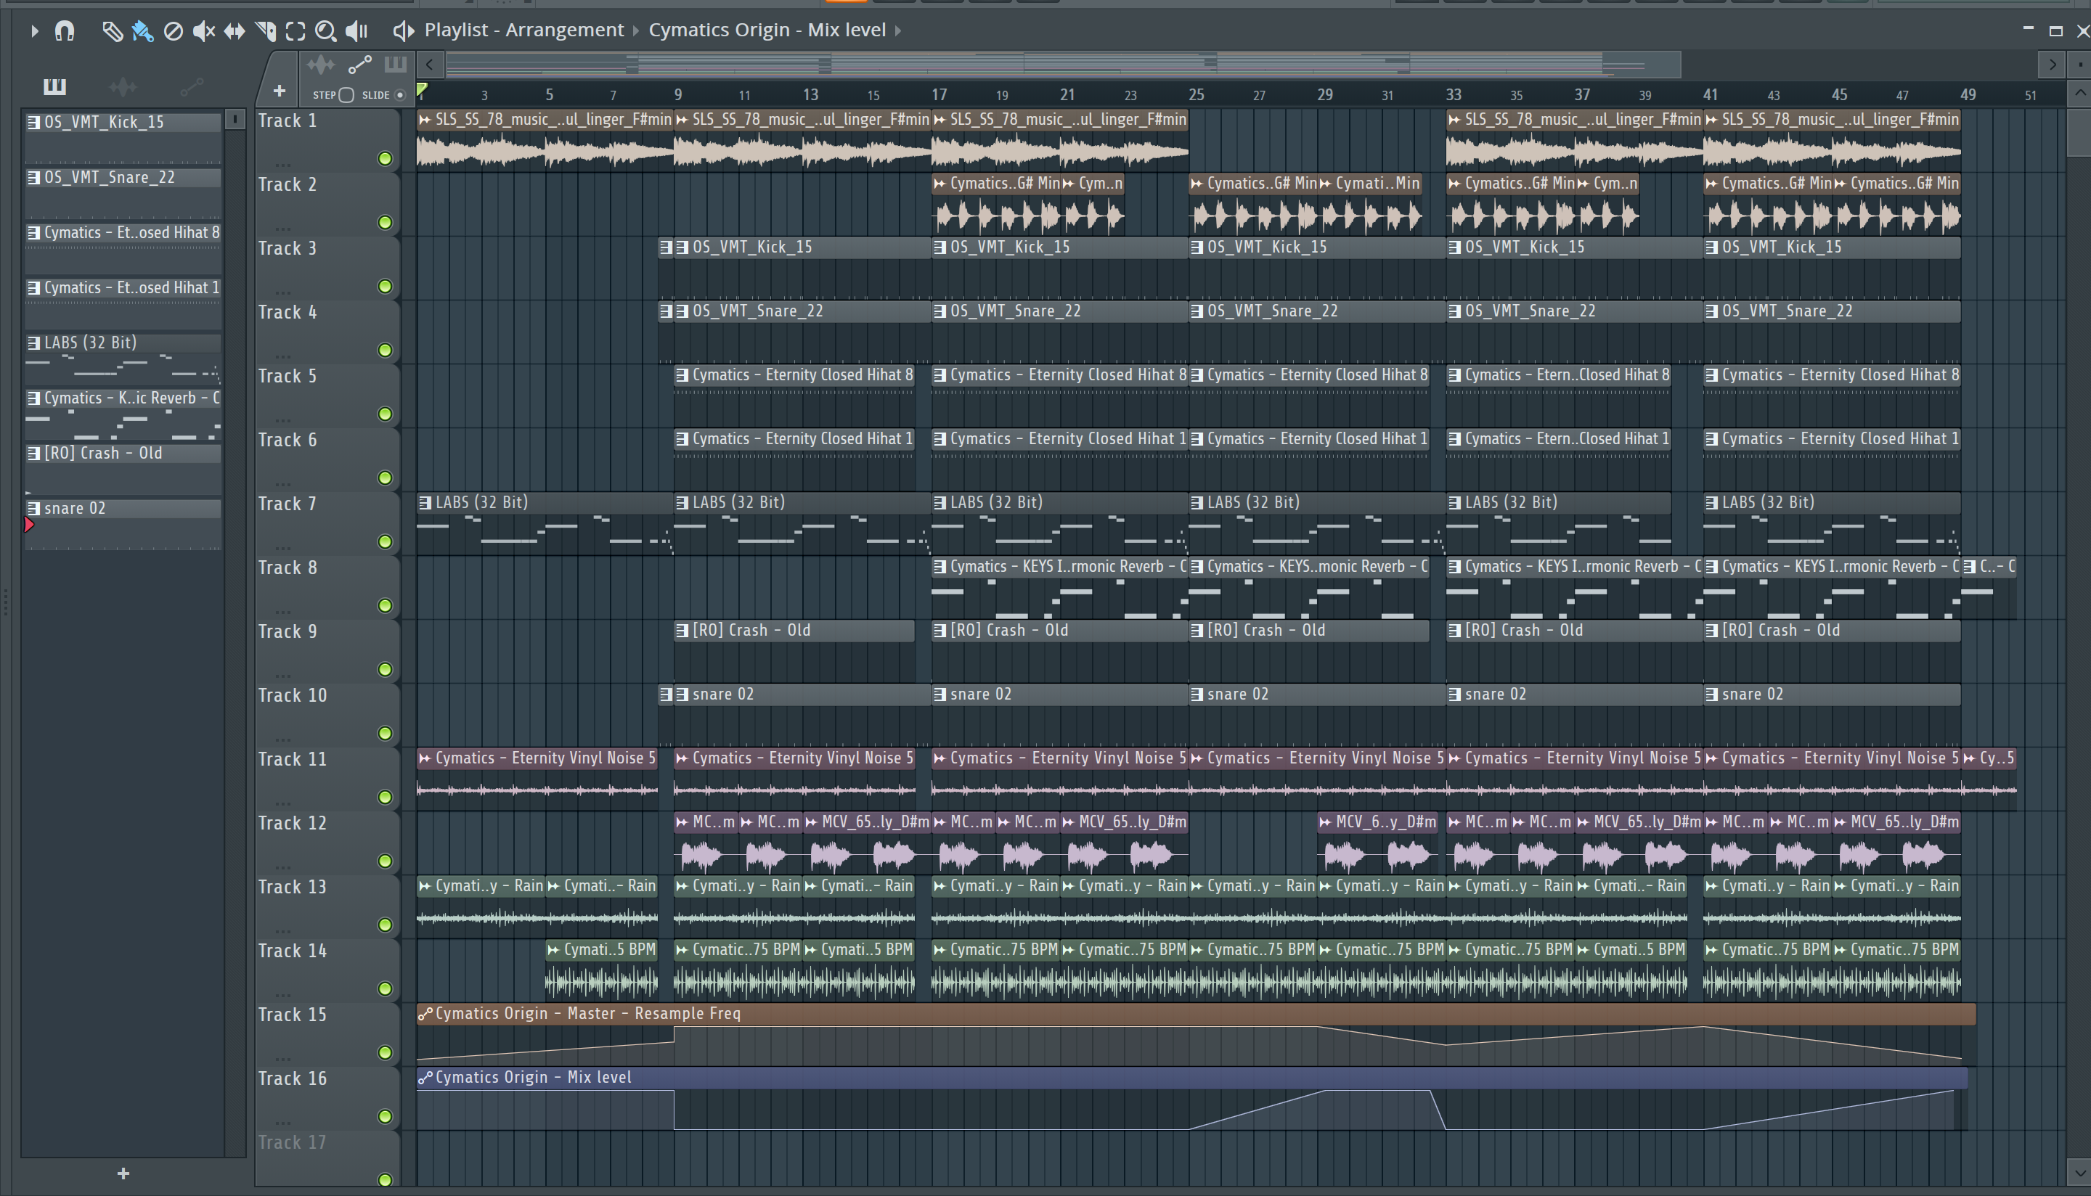This screenshot has width=2091, height=1196.
Task: Toggle the magnet snap-to-grid icon
Action: pos(64,30)
